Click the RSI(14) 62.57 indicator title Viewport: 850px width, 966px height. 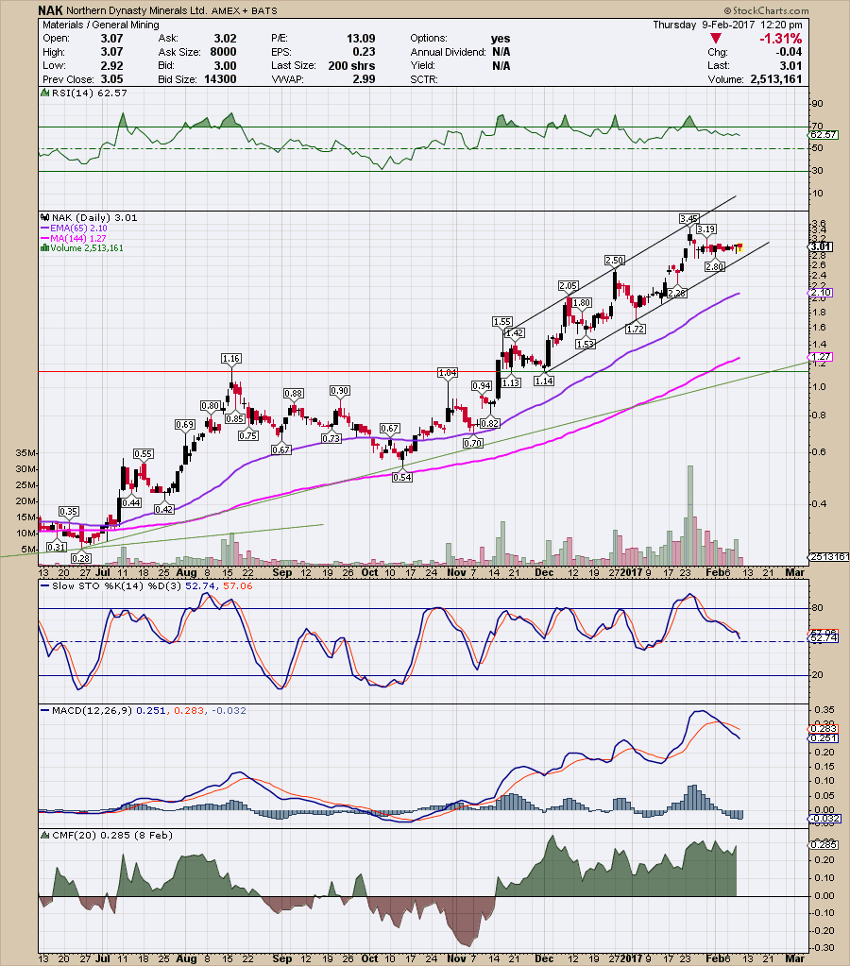coord(90,93)
